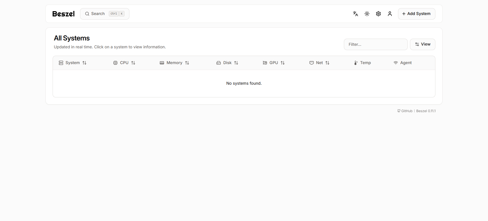Sort by Net column header
Screen dimensions: 488x221
click(x=319, y=63)
